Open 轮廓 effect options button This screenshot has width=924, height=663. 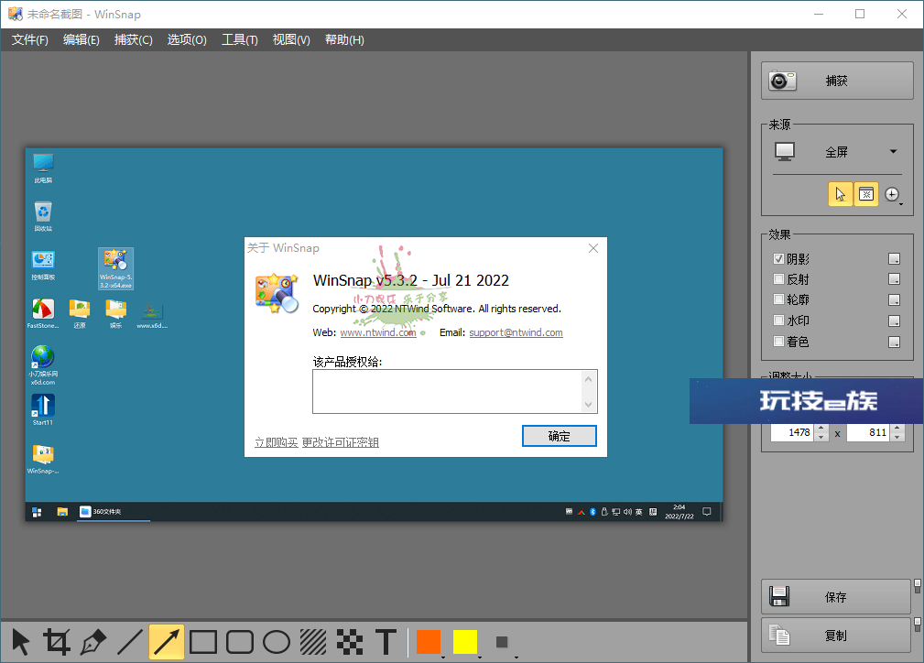[894, 300]
